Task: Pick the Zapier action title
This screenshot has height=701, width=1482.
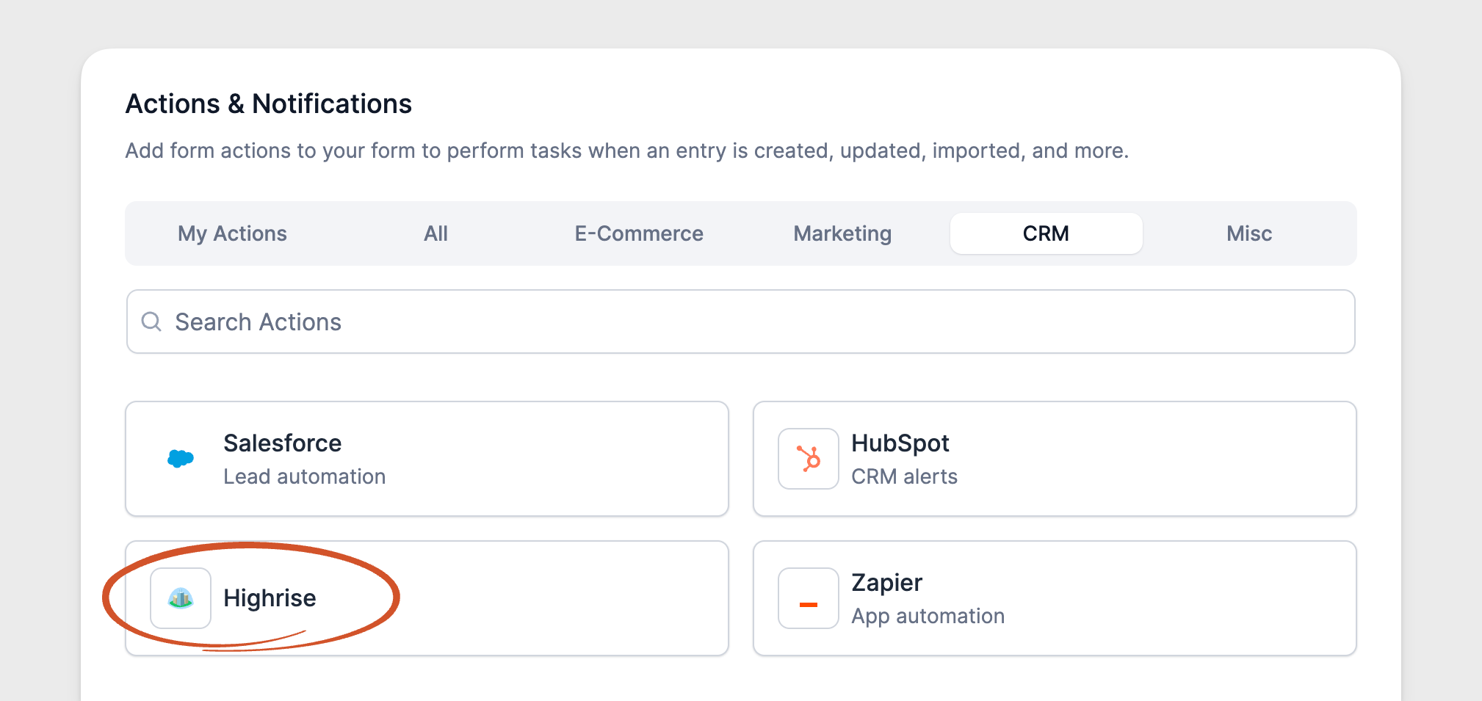Action: [886, 583]
